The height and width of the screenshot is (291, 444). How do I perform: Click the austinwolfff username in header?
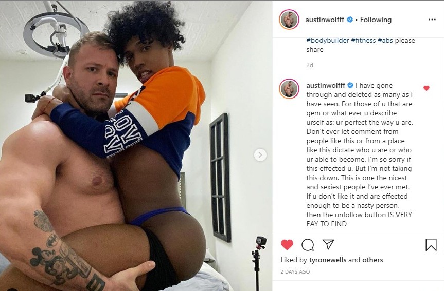point(325,20)
